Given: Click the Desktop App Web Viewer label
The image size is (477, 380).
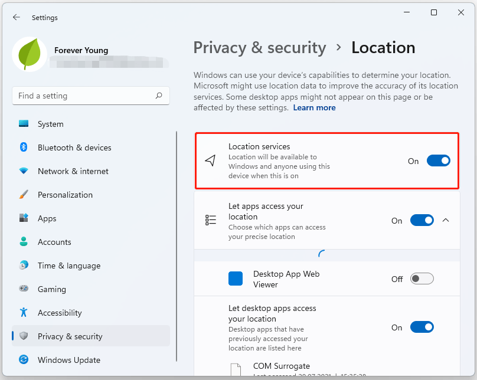Looking at the screenshot, I should click(286, 279).
